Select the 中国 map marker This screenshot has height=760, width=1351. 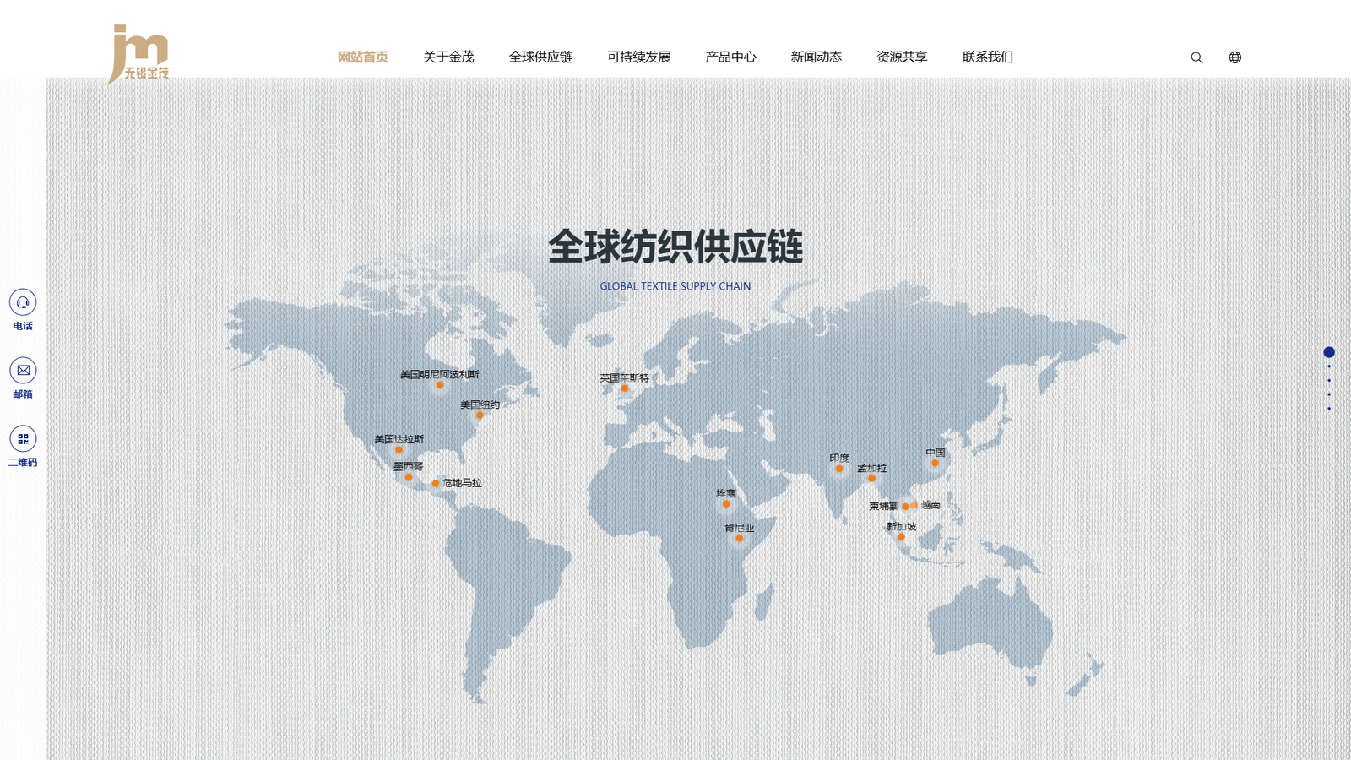[934, 462]
